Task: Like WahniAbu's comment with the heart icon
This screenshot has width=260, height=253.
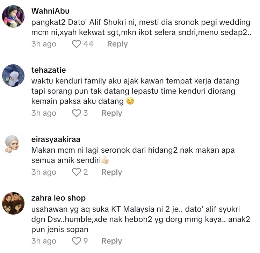Action: (77, 44)
